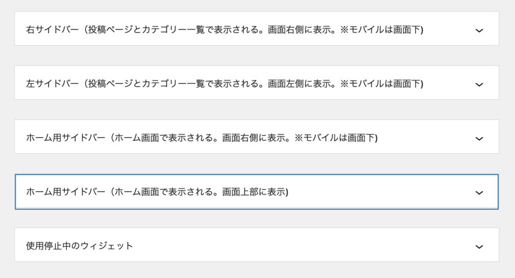The width and height of the screenshot is (515, 278).
Task: Click chevron for ホーム用サイドバー 画面上部に表示 panel
Action: point(479,192)
